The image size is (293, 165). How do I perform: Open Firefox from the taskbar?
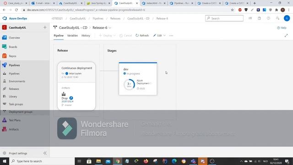[x=146, y=161]
